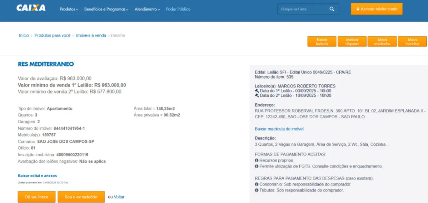Click Baixar edital e anexos link
This screenshot has height=203, width=428.
(37, 176)
